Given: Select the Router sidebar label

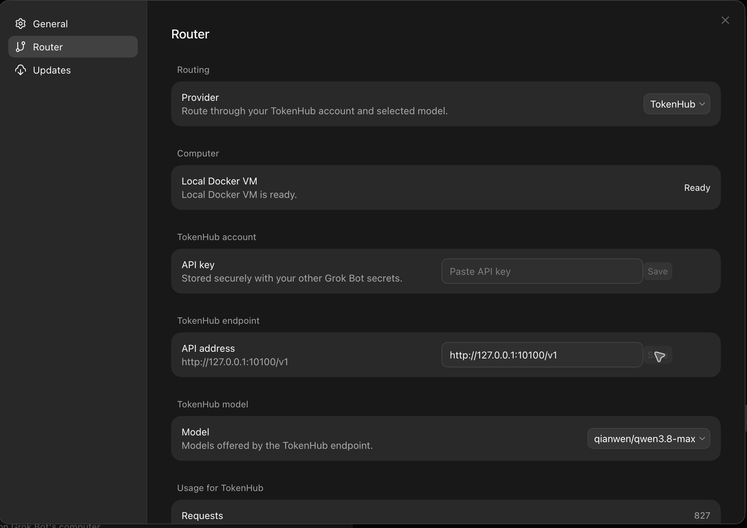Looking at the screenshot, I should (x=48, y=47).
